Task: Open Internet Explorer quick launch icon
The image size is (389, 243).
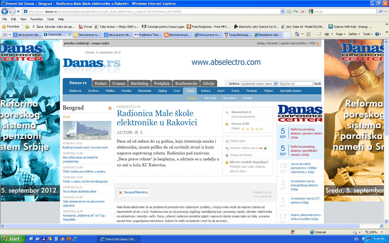Action: coord(75,239)
